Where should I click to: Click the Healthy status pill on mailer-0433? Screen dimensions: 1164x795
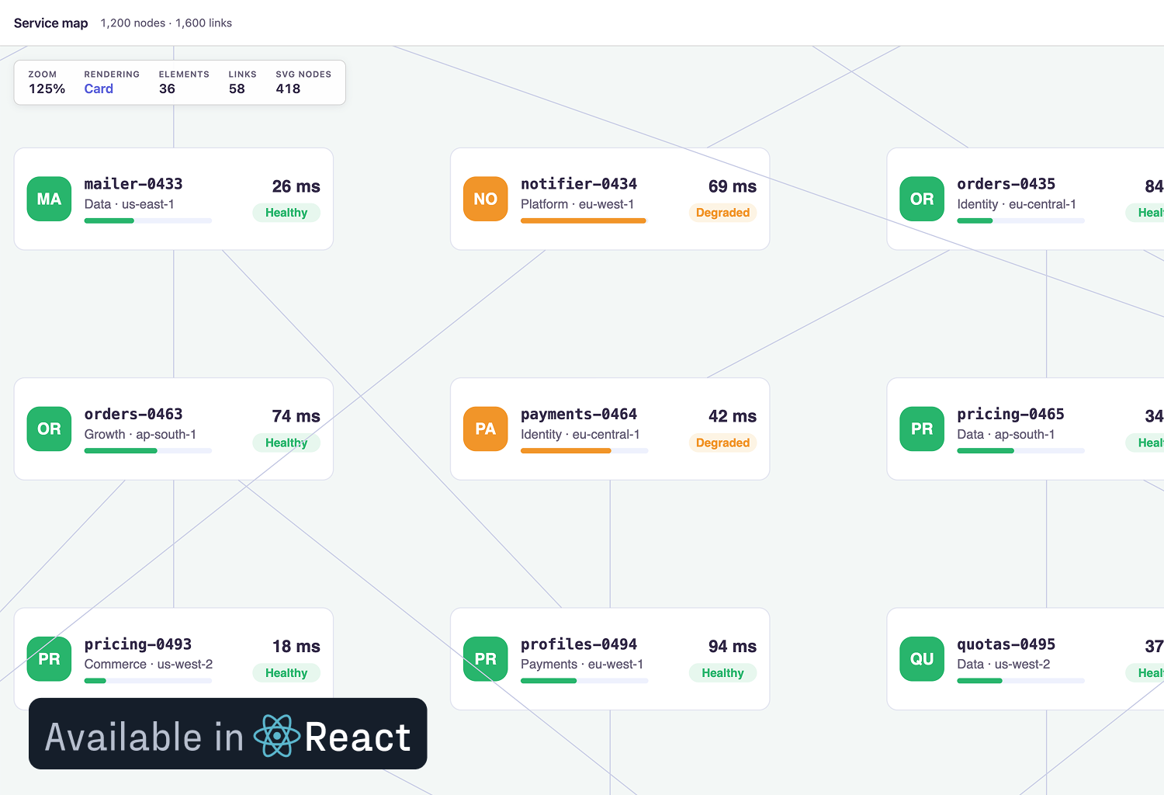(286, 213)
